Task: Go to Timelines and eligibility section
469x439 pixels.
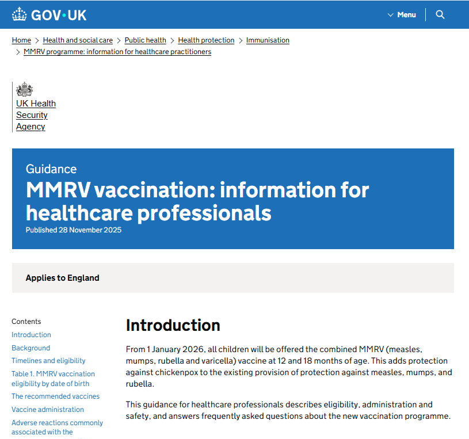Action: (48, 361)
